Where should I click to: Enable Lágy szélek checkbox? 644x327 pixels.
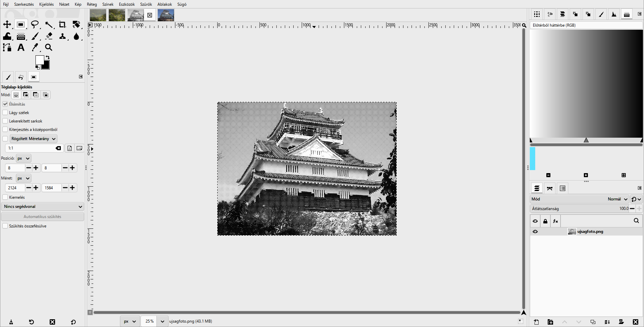coord(5,112)
